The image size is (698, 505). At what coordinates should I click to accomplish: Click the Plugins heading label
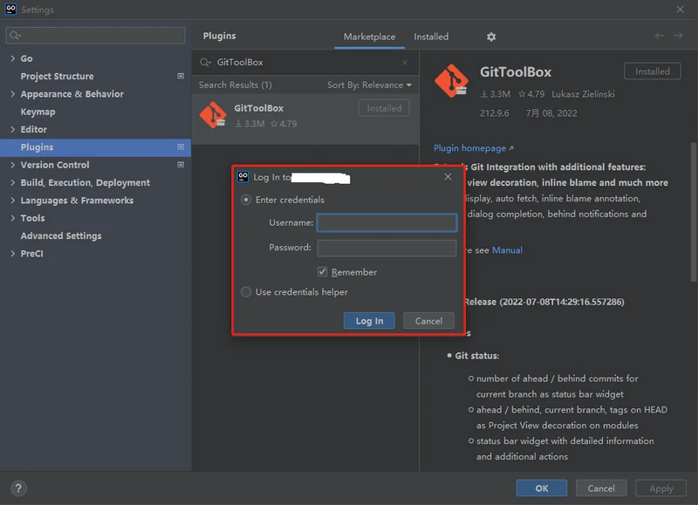coord(220,36)
